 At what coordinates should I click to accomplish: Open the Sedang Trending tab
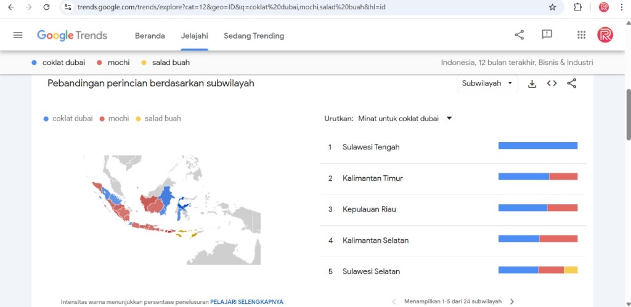(x=254, y=36)
